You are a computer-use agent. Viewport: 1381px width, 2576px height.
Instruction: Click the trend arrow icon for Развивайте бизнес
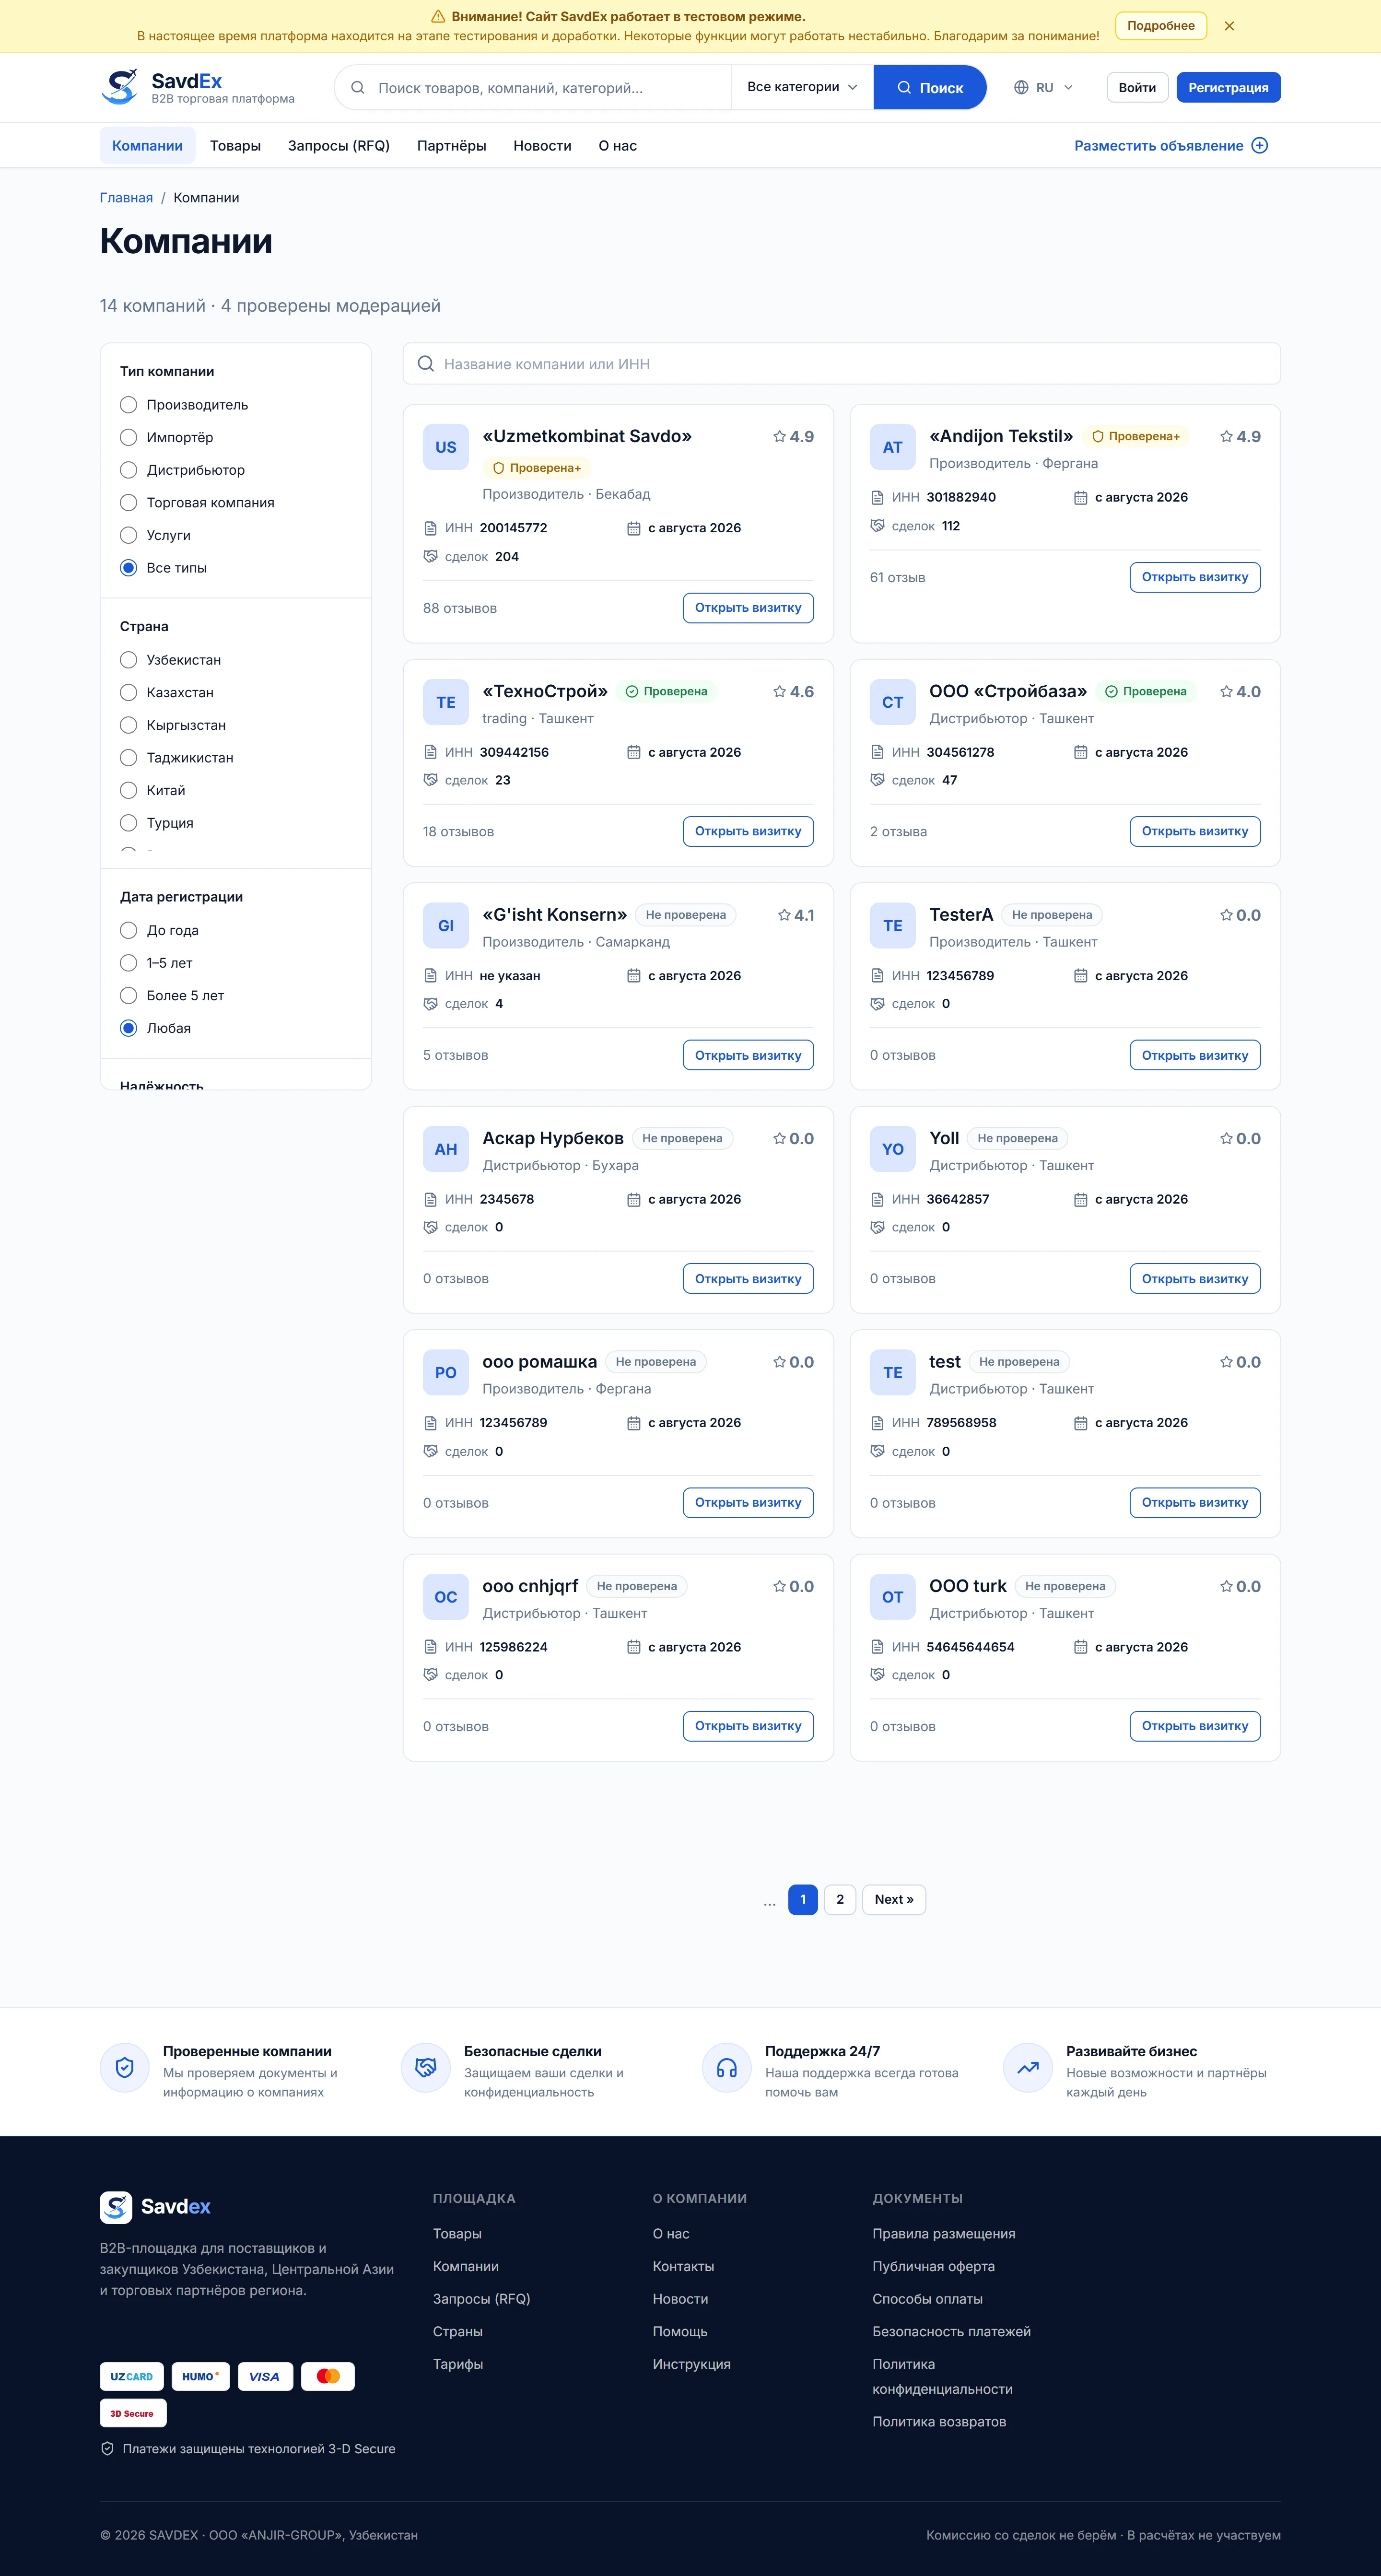point(1028,2067)
